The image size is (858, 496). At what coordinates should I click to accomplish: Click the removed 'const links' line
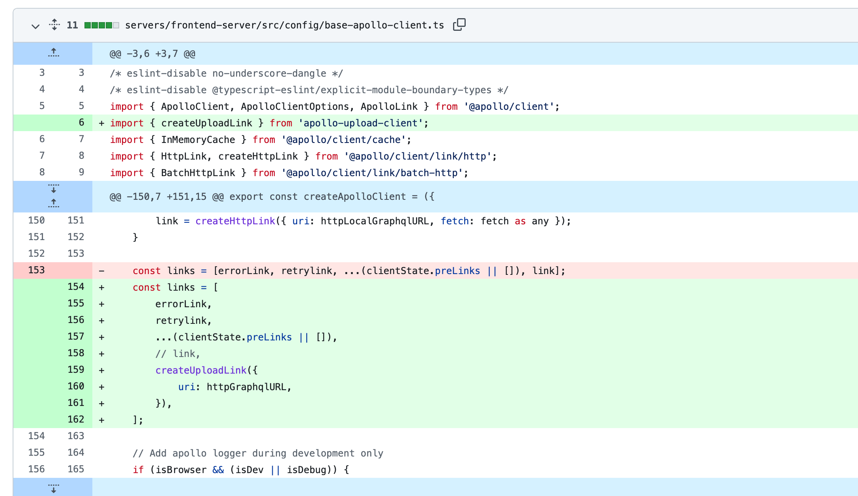(349, 271)
